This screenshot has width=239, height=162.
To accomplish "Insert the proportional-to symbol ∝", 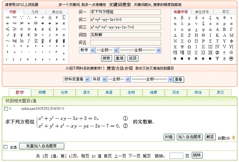I will click(x=15, y=17).
